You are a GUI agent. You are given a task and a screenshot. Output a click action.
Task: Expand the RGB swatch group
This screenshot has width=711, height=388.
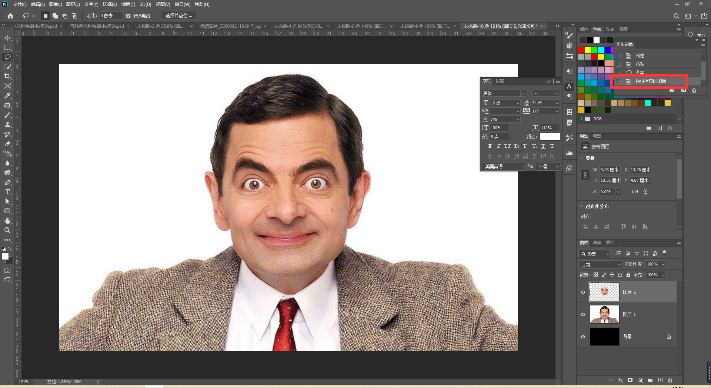coord(582,119)
